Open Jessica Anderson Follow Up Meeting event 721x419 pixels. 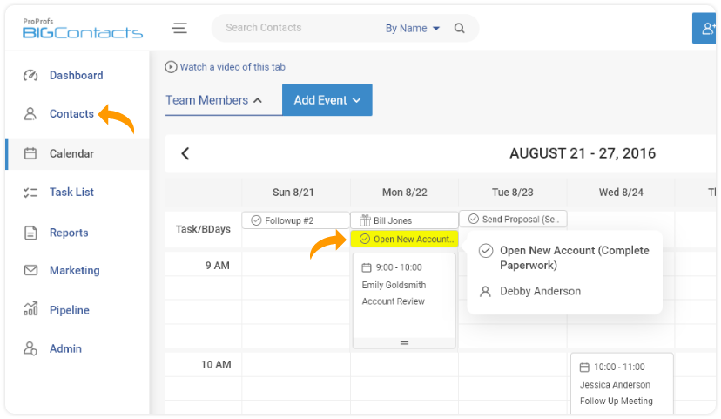pos(622,384)
